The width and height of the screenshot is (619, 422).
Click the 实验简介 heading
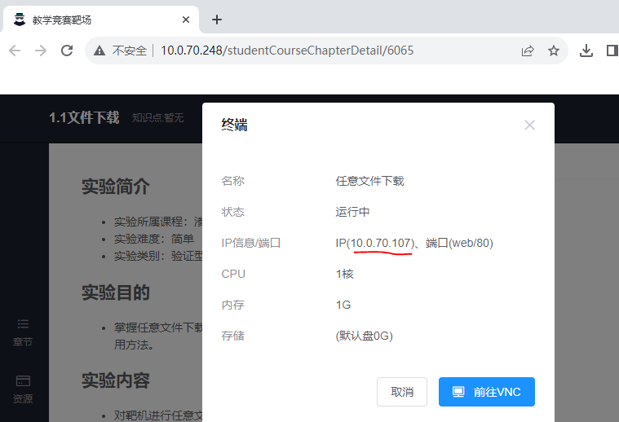click(x=116, y=187)
